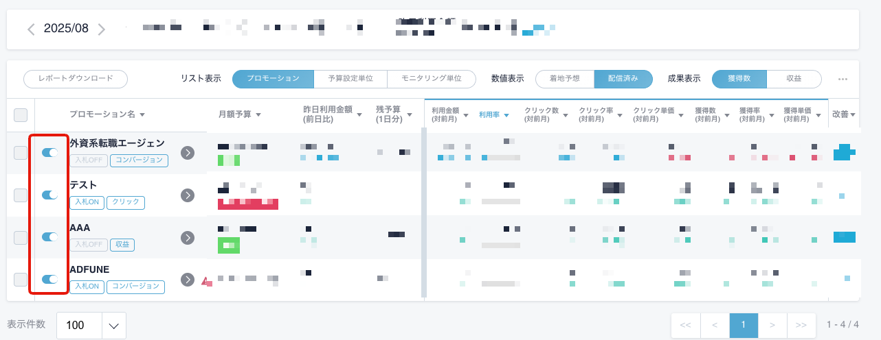Click the コンバージョン tag under ADFUNE

click(136, 287)
